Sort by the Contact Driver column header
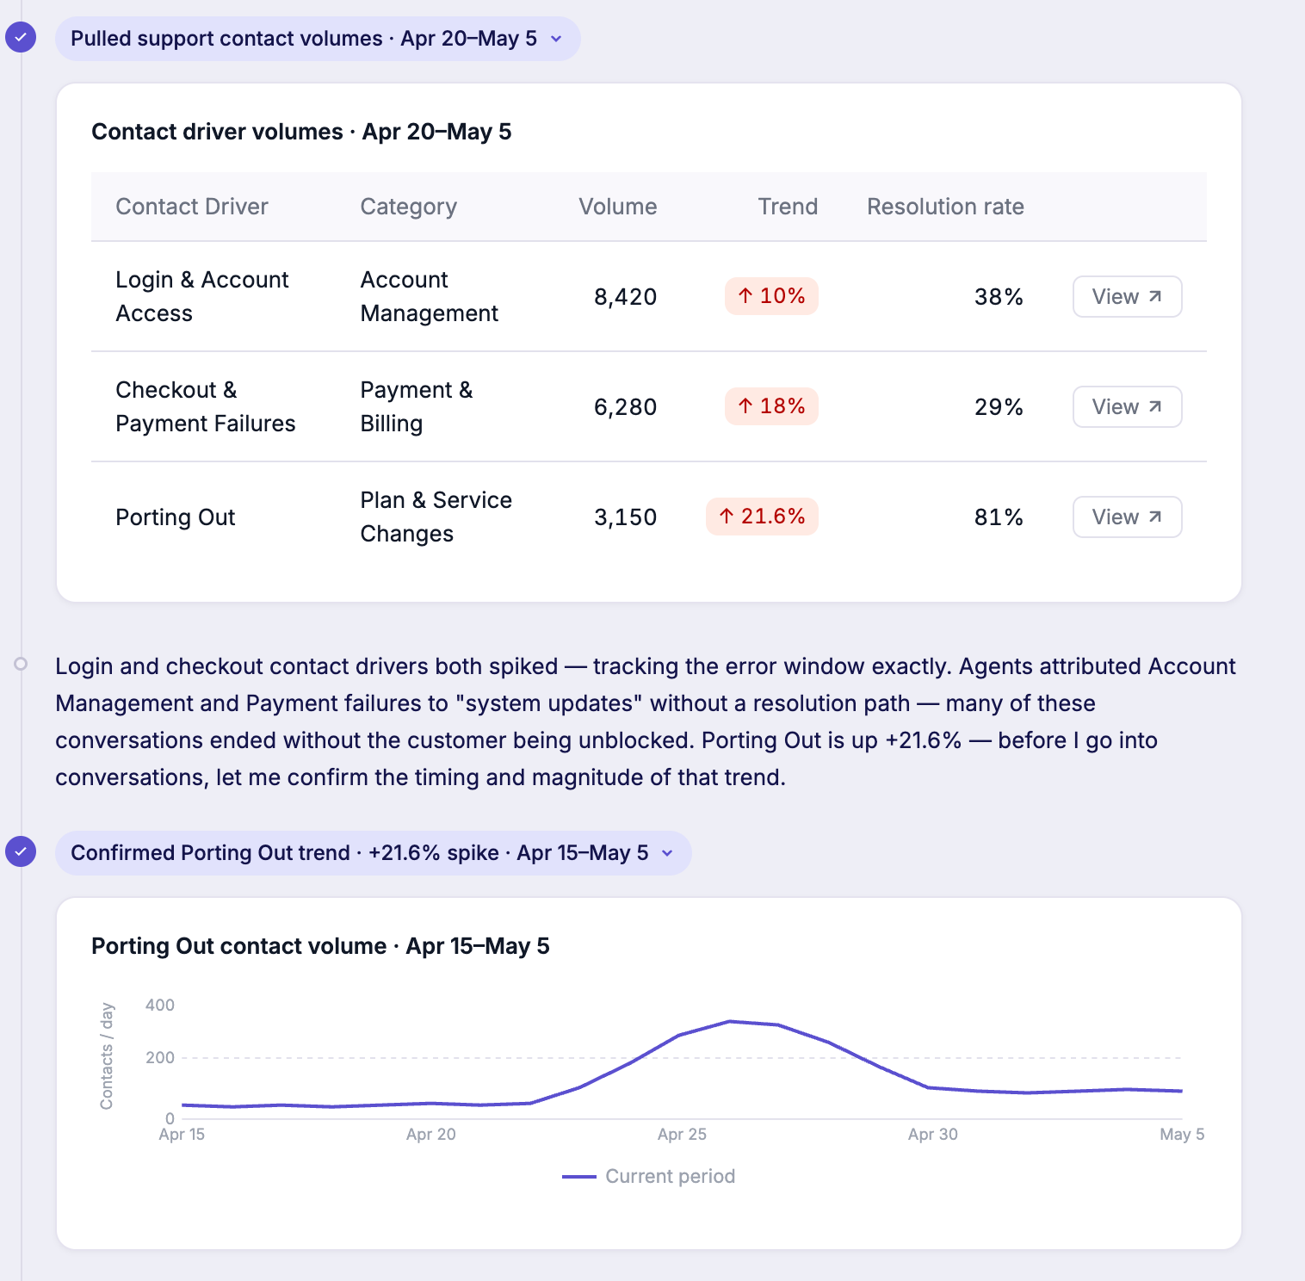The width and height of the screenshot is (1305, 1281). [x=192, y=207]
